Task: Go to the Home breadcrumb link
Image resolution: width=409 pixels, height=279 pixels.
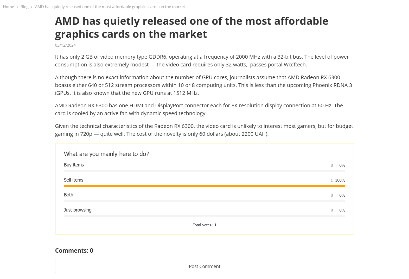Action: (x=9, y=7)
